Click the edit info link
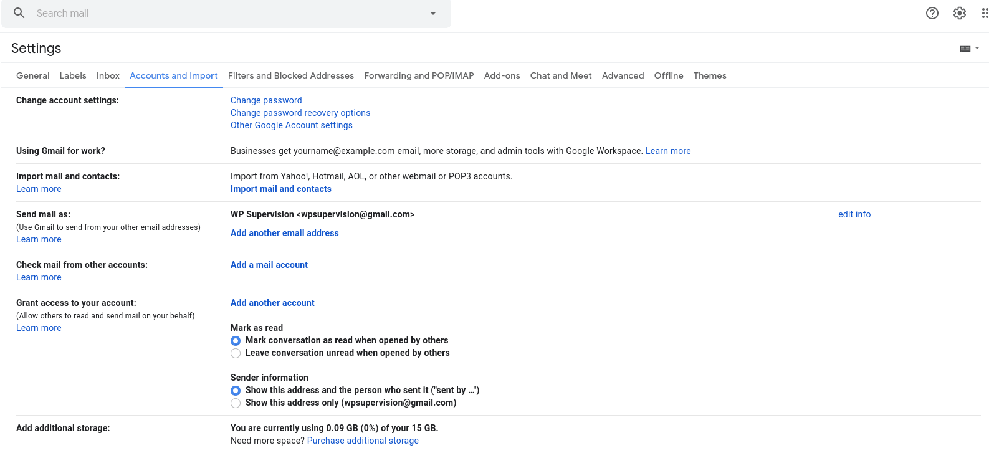 [854, 214]
